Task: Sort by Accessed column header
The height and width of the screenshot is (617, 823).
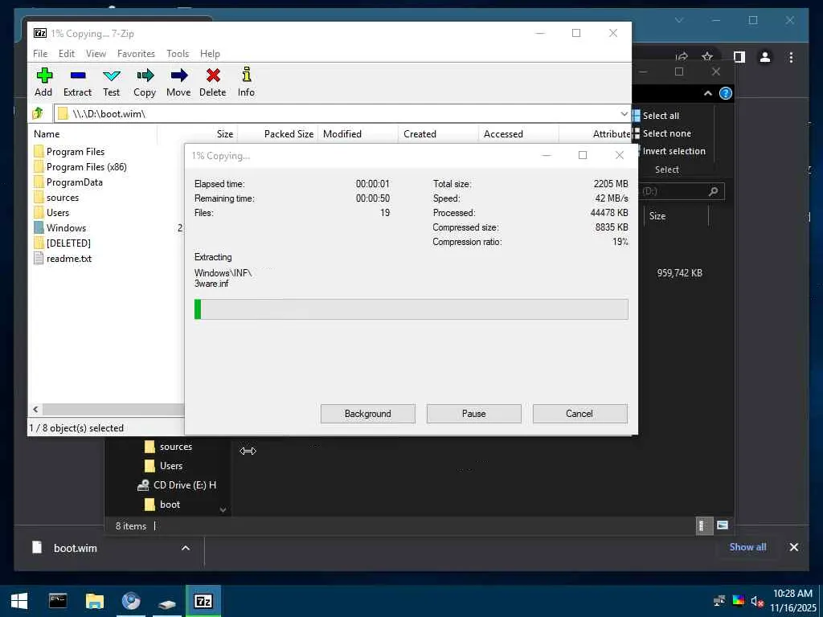Action: pos(518,134)
